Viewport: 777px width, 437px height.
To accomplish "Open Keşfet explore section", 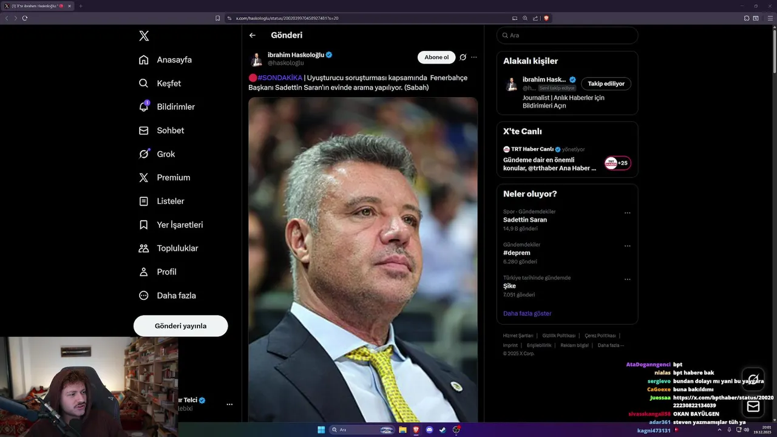I will 160,83.
